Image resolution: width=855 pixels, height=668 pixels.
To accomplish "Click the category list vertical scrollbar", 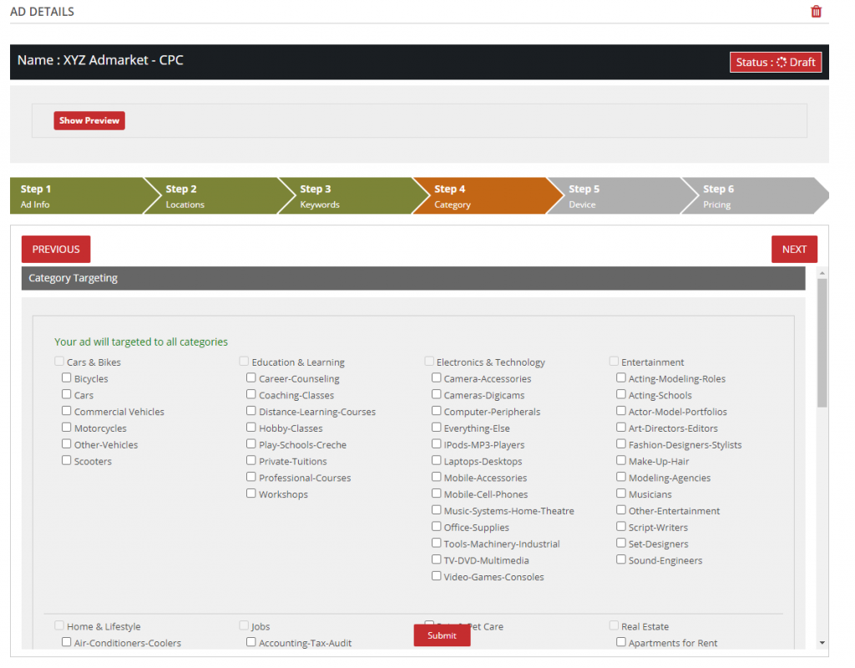I will pyautogui.click(x=822, y=342).
